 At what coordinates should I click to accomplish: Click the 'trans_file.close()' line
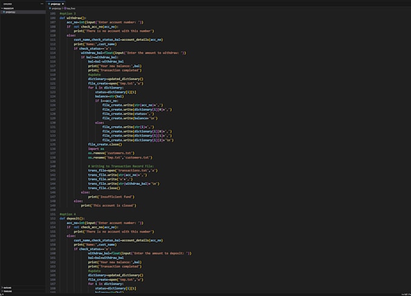[x=104, y=188]
